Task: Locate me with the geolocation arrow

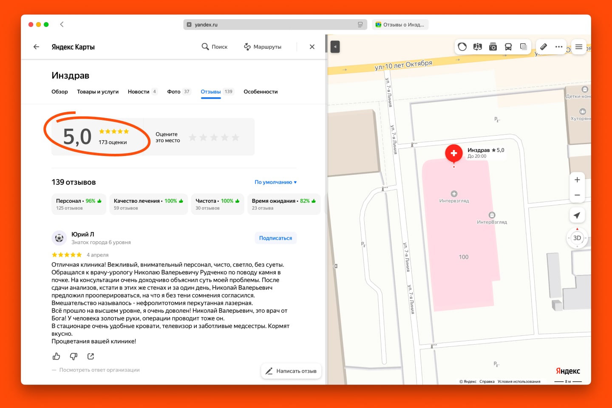Action: (x=577, y=215)
